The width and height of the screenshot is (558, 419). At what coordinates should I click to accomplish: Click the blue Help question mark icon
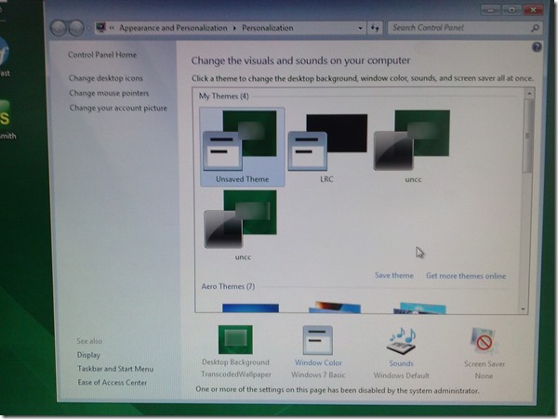point(537,47)
